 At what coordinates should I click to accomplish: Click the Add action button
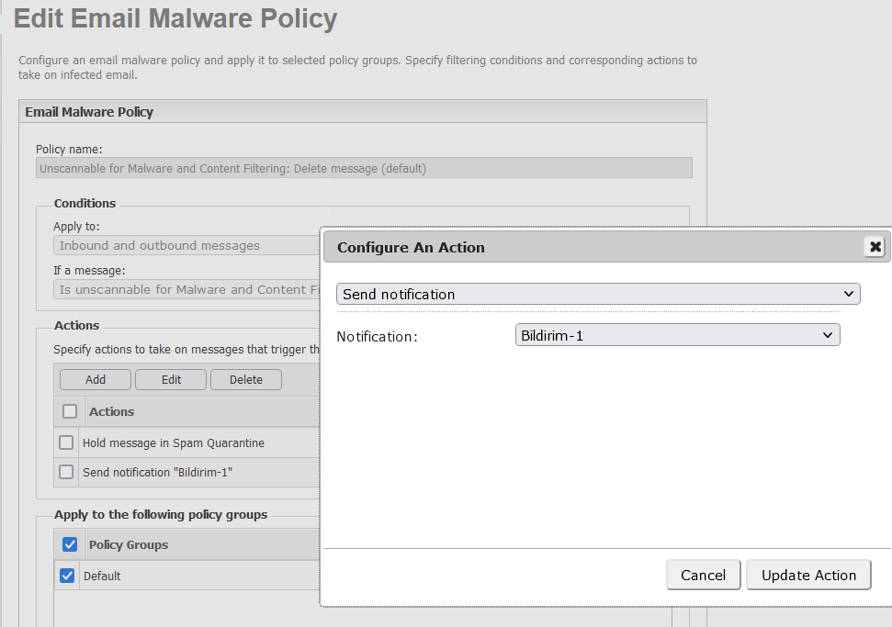pos(96,379)
